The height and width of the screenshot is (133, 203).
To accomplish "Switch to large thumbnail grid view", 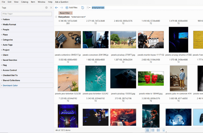I will (153, 130).
